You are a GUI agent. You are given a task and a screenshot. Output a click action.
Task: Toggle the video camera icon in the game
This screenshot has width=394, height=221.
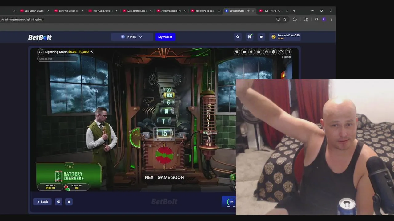click(244, 52)
